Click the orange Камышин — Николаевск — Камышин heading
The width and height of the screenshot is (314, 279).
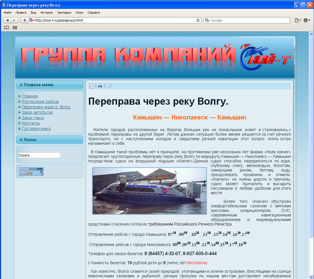tap(189, 117)
